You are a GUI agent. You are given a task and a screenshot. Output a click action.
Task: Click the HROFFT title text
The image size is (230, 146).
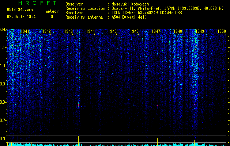pos(38,3)
